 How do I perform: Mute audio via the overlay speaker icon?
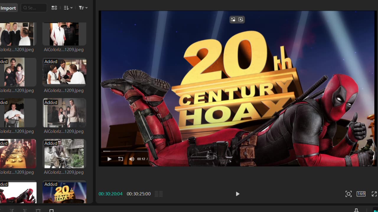(x=132, y=159)
